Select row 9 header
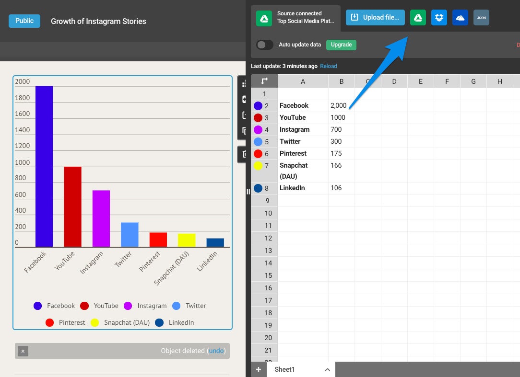Viewport: 520px width, 377px height. 264,200
